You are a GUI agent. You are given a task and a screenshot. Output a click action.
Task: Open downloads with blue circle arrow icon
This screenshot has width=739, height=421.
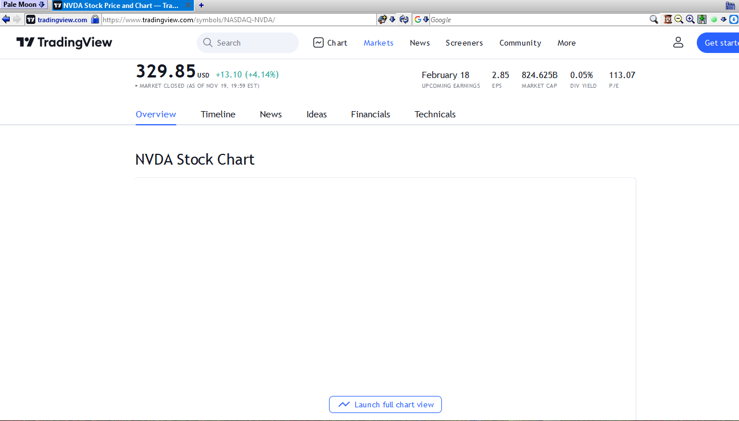point(733,19)
